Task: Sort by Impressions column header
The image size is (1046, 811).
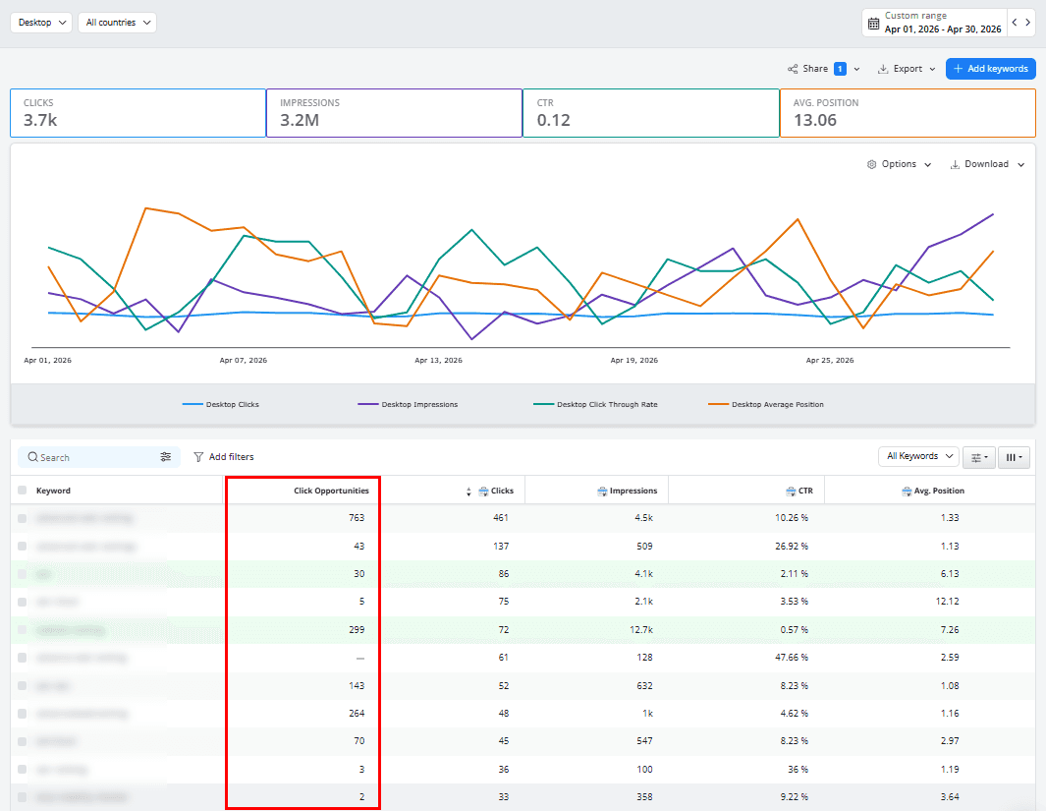Action: point(633,491)
